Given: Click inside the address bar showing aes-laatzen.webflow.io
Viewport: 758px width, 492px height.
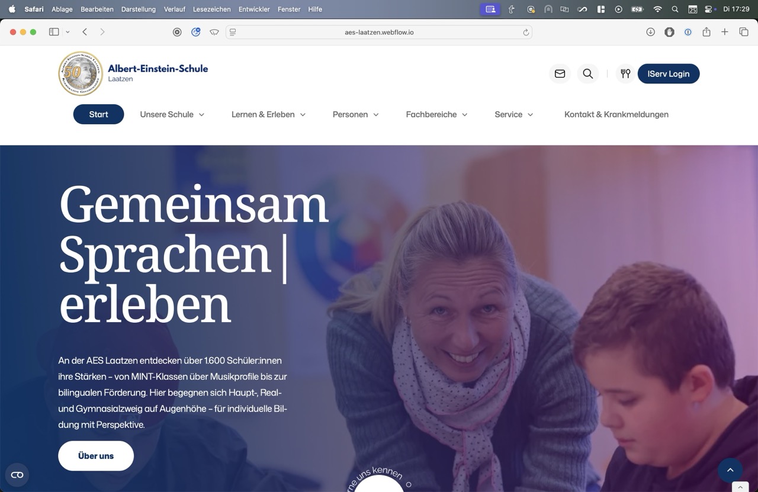Looking at the screenshot, I should tap(379, 32).
